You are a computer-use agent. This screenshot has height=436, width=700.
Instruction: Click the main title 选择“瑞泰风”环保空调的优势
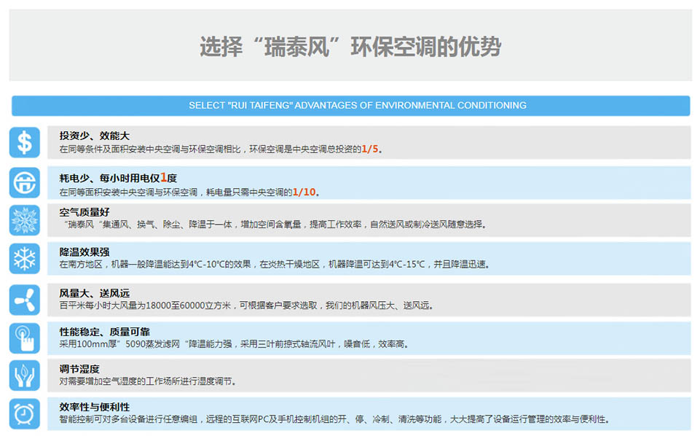[x=350, y=47]
